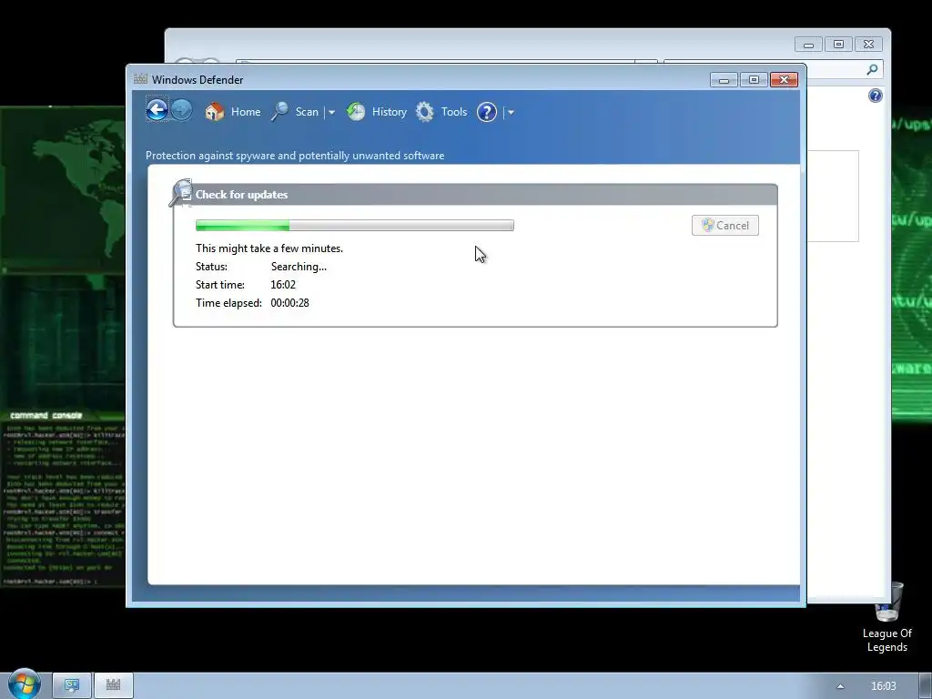
Task: Go back with the blue back arrow
Action: pyautogui.click(x=157, y=110)
